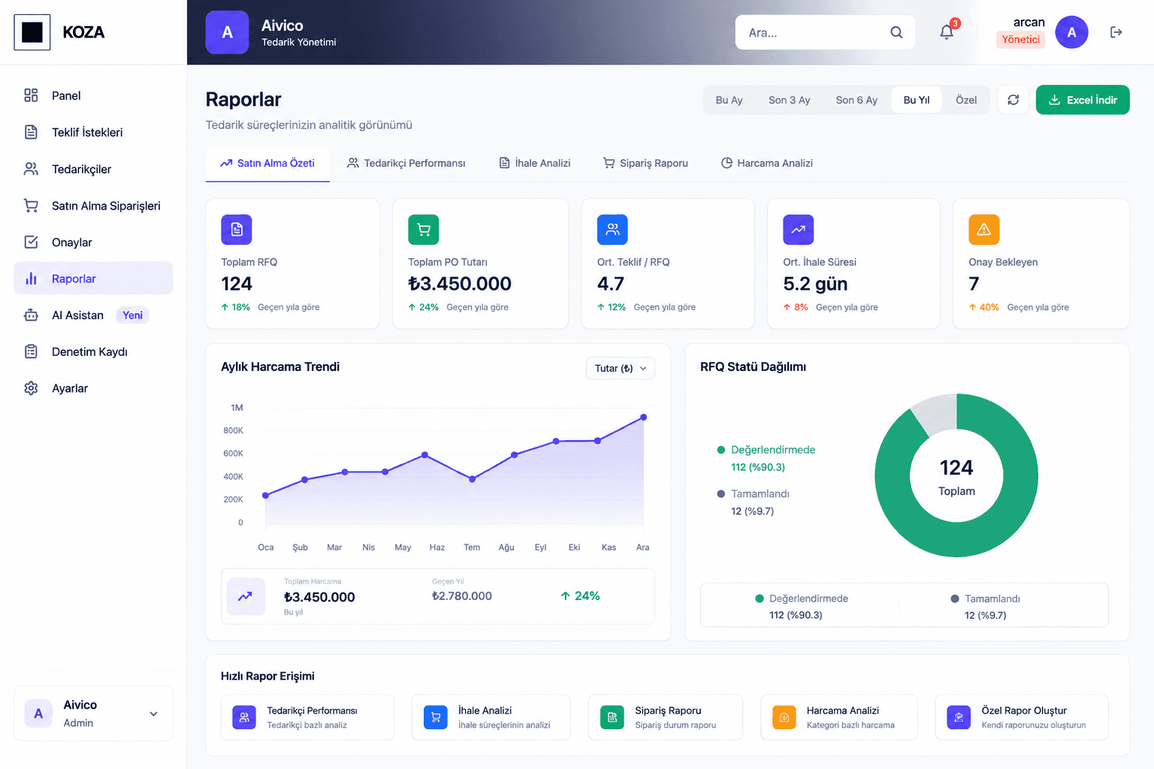The image size is (1154, 769).
Task: Select the Bu Yıl period filter
Action: 917,100
